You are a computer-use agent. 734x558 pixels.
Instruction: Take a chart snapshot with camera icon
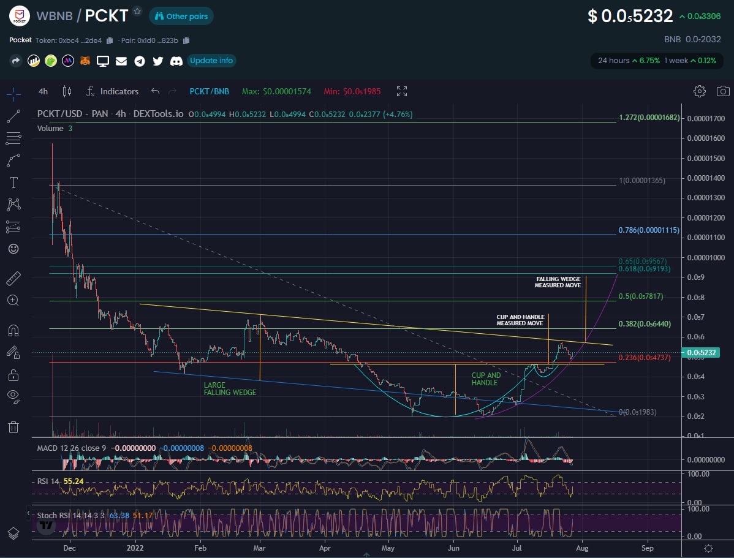click(x=723, y=91)
